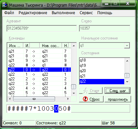The width and height of the screenshot is (138, 129).
Task: Click commands table vertical scrollbar thumb
Action: coord(74,87)
